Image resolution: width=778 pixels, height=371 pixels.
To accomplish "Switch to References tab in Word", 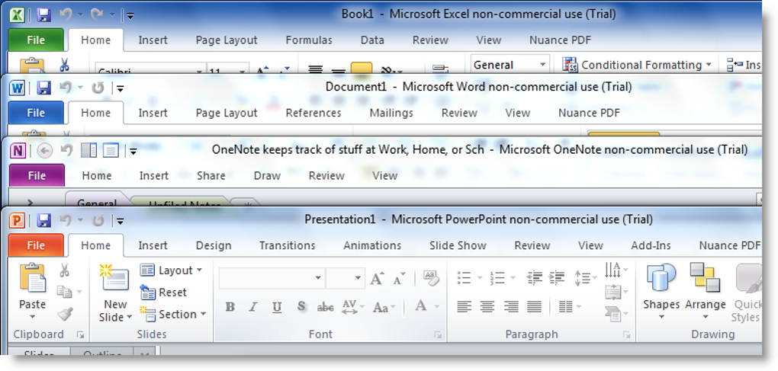I will [313, 113].
